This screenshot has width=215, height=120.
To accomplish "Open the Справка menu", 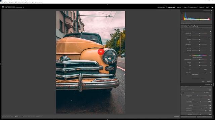I will [41, 3].
